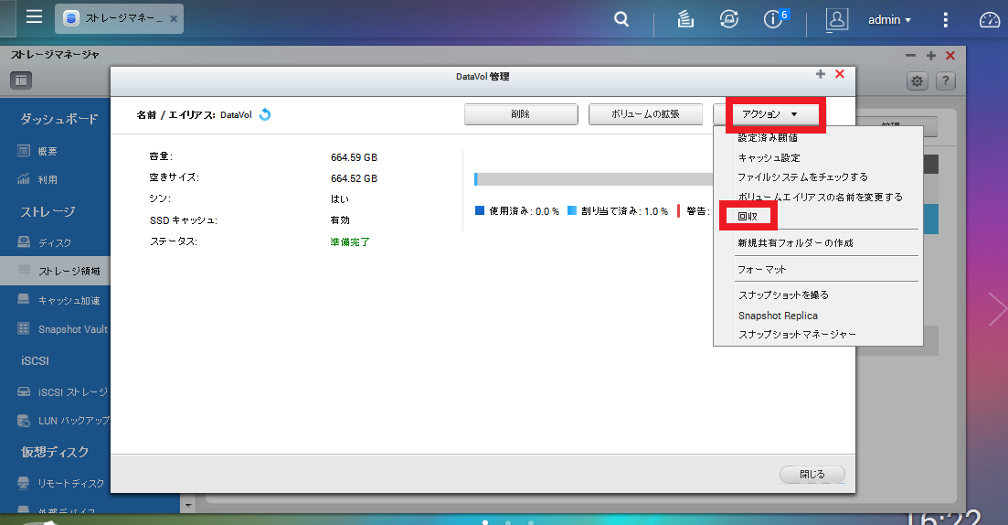This screenshot has height=525, width=1008.
Task: Open the admin account dropdown
Action: (889, 20)
